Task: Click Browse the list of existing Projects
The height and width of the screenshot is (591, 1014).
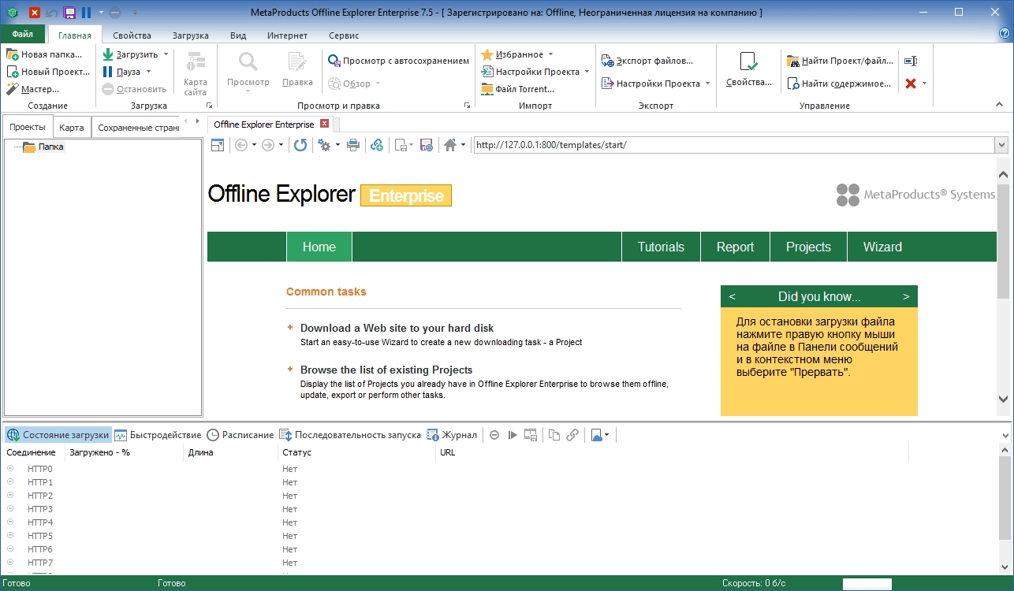Action: [386, 370]
